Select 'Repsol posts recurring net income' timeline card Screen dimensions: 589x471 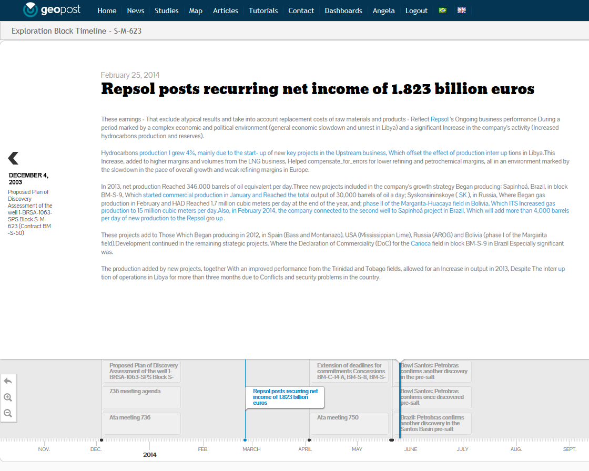pos(285,397)
